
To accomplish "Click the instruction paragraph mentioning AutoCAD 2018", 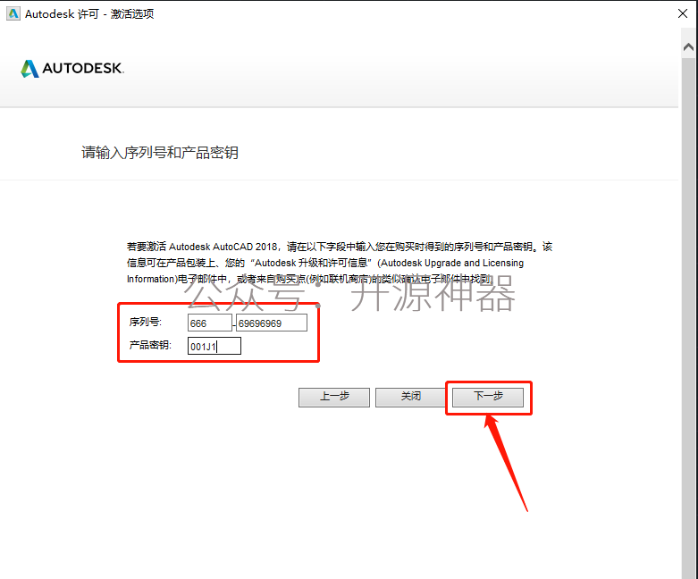I will click(x=340, y=263).
